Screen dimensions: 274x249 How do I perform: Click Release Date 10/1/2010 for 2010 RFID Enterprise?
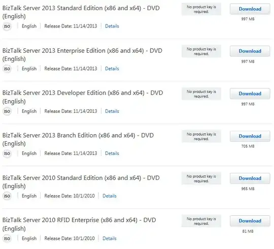pos(70,238)
